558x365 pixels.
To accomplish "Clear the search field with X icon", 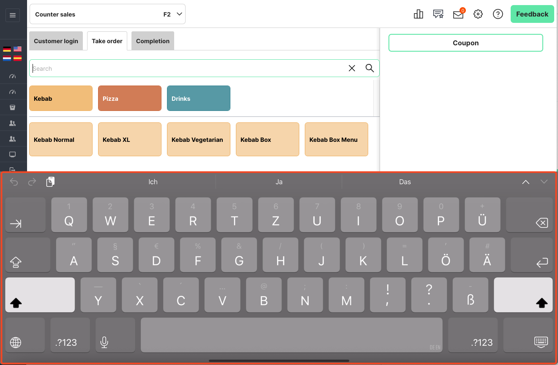I will (x=352, y=68).
